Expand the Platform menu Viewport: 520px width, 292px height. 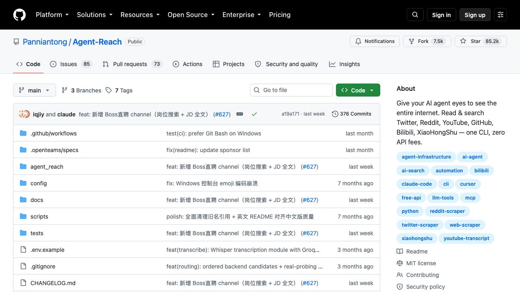[52, 15]
